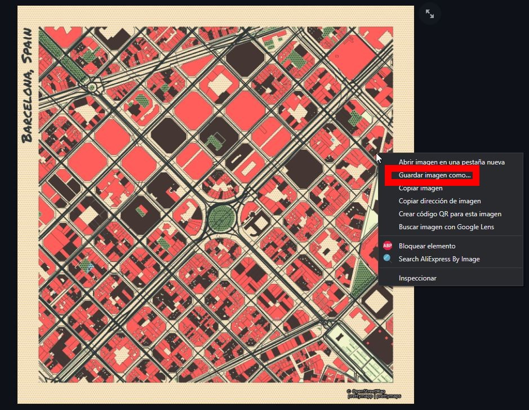The image size is (529, 410).
Task: Click 'Search AliExpress By Image' text
Action: [439, 259]
